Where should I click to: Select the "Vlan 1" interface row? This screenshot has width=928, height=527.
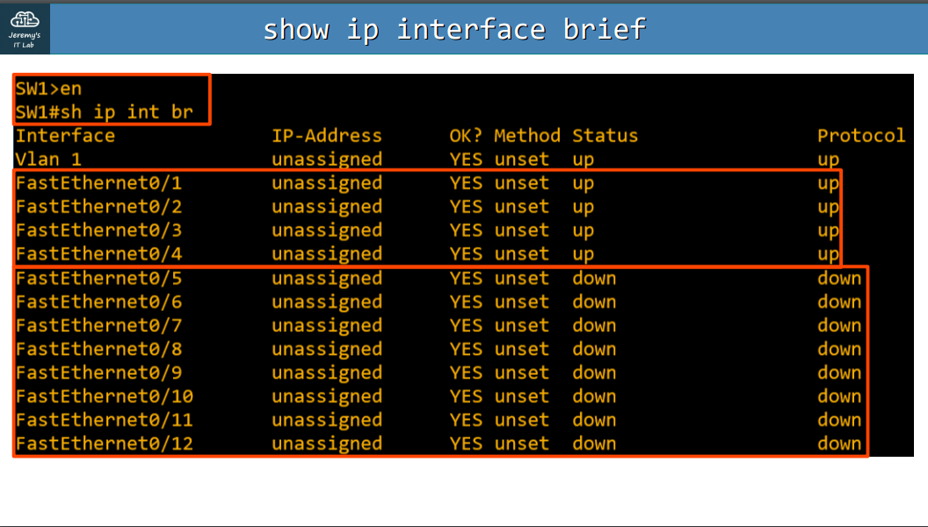pyautogui.click(x=49, y=160)
